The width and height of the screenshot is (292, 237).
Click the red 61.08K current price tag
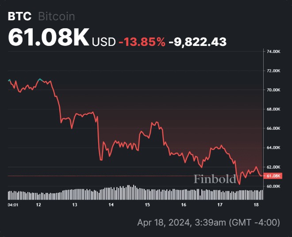tap(273, 176)
